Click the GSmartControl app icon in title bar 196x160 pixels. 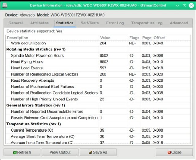point(6,6)
